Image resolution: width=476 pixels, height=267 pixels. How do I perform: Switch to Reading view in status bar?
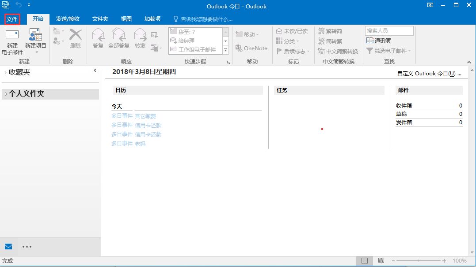381,261
